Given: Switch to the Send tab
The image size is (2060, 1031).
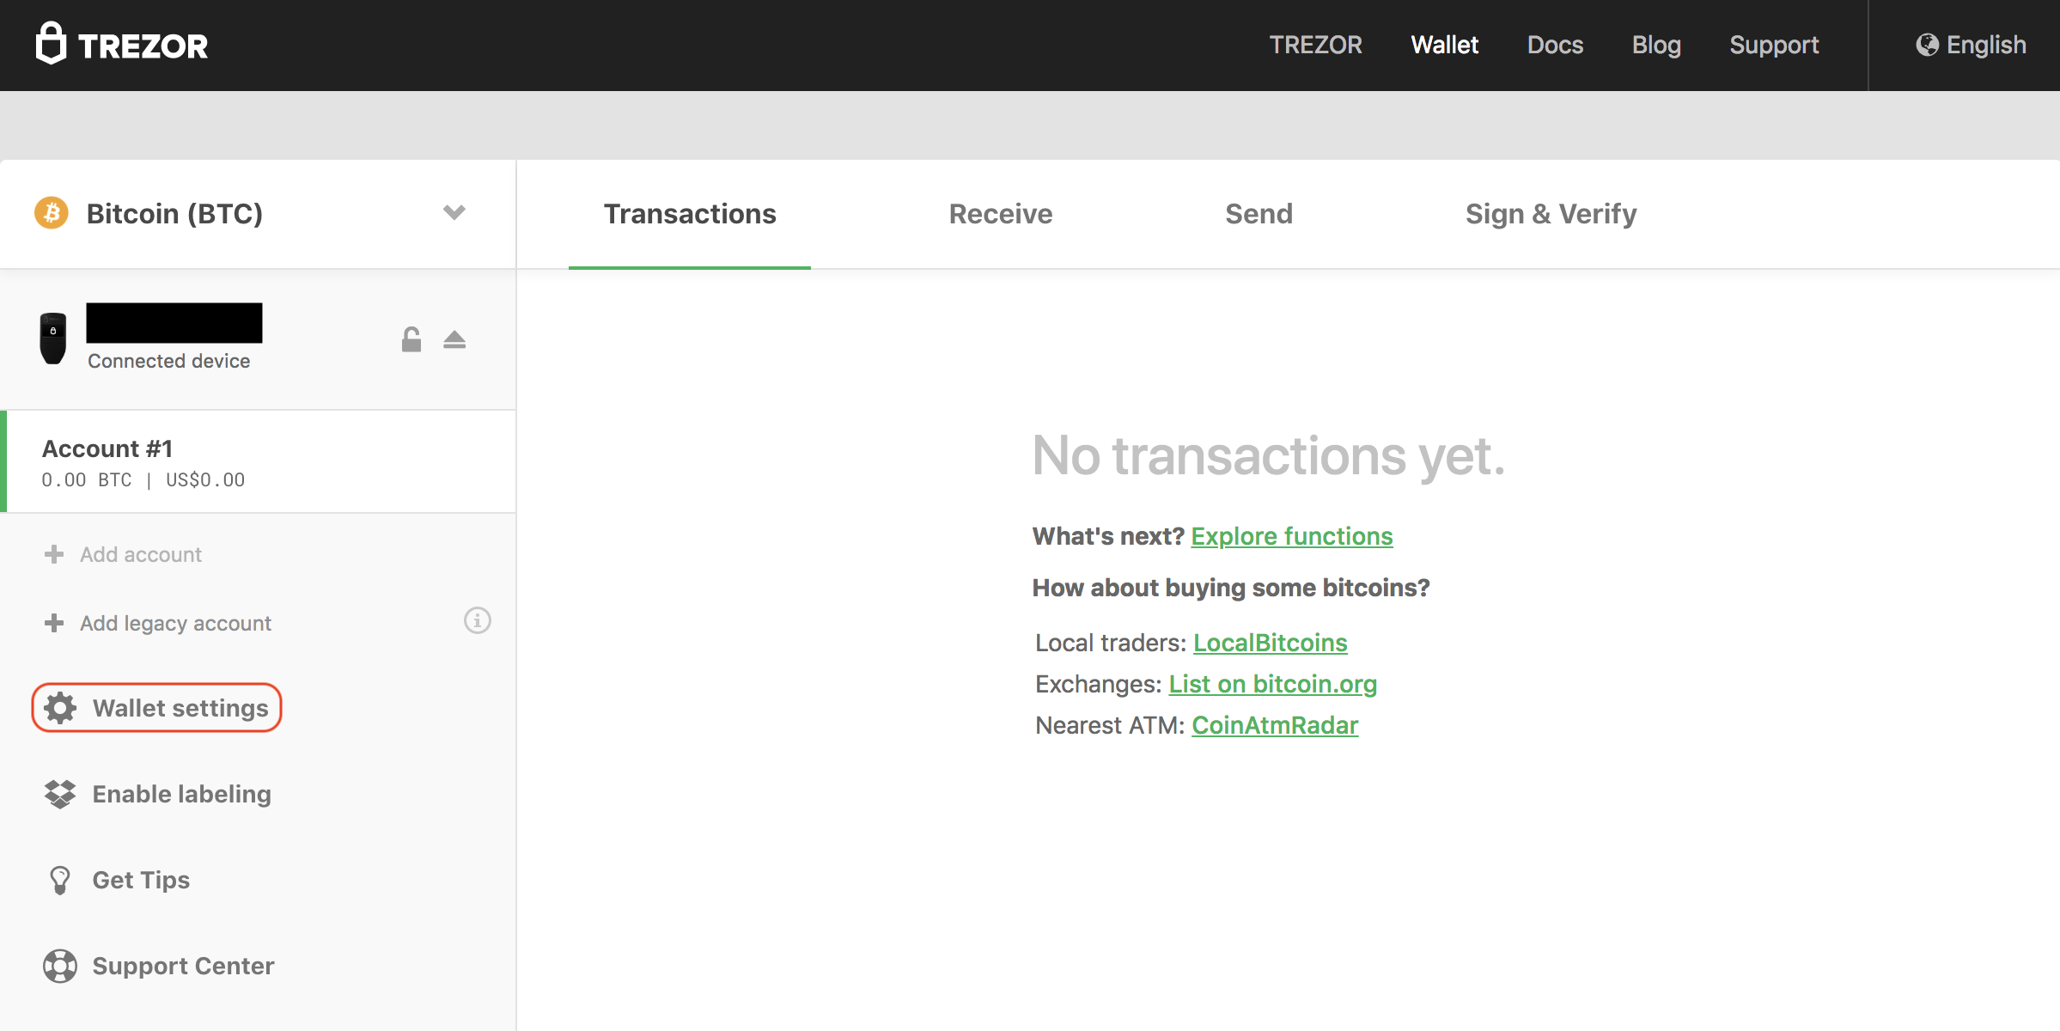Looking at the screenshot, I should pos(1259,214).
